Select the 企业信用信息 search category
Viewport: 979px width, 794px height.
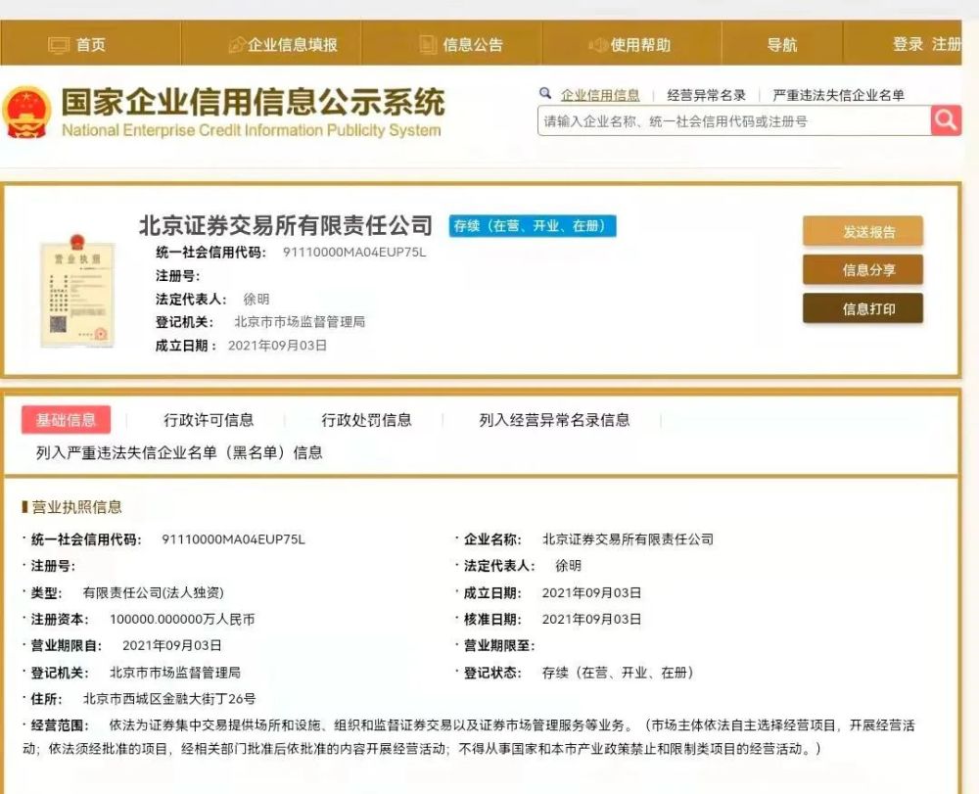coord(600,96)
